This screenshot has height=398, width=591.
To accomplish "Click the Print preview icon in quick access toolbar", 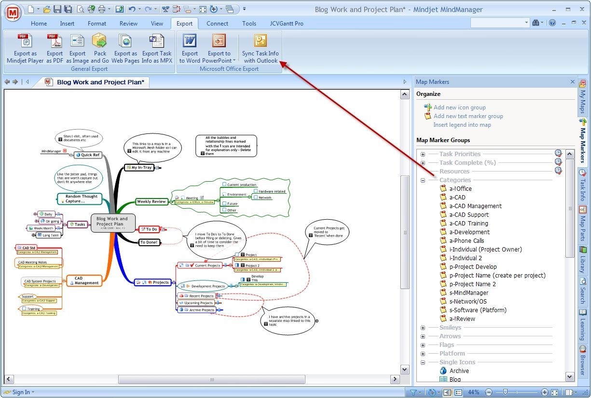I will (80, 9).
